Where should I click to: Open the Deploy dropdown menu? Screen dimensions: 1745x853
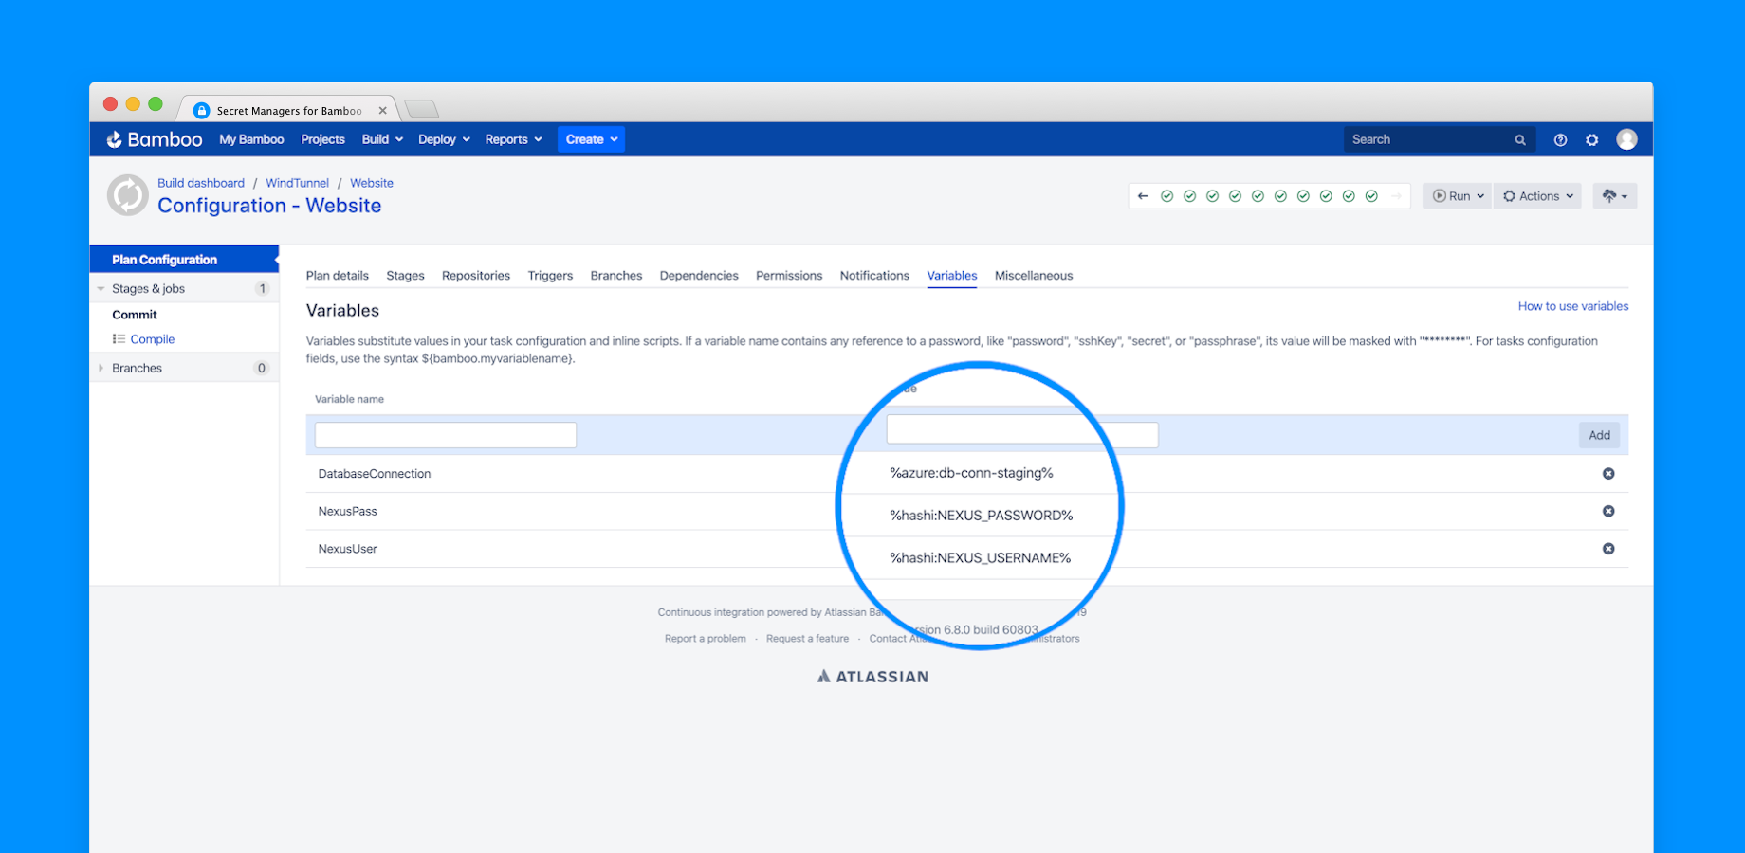pyautogui.click(x=444, y=139)
